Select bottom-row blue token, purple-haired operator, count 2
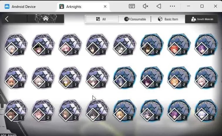This screenshot has width=222, height=136. click(x=179, y=111)
